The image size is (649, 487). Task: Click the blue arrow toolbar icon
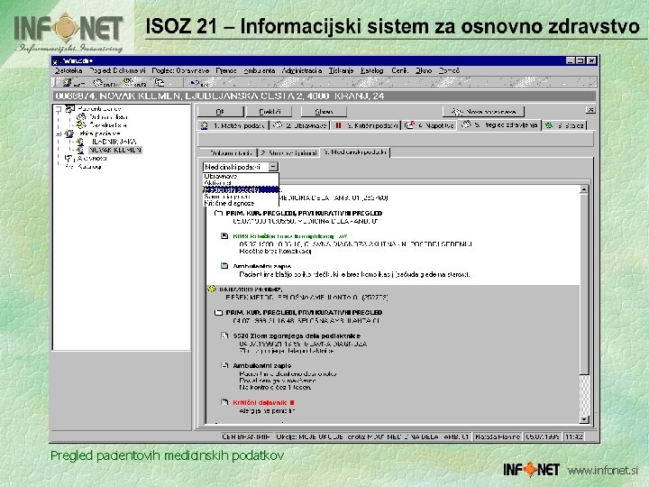click(195, 82)
